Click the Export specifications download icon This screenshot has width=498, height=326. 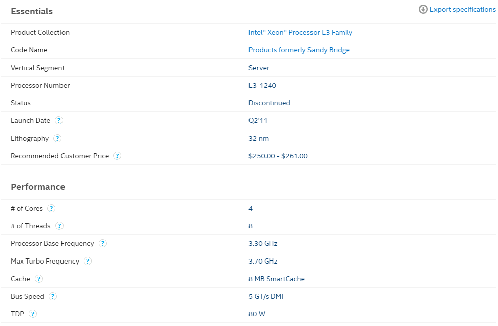(x=423, y=9)
